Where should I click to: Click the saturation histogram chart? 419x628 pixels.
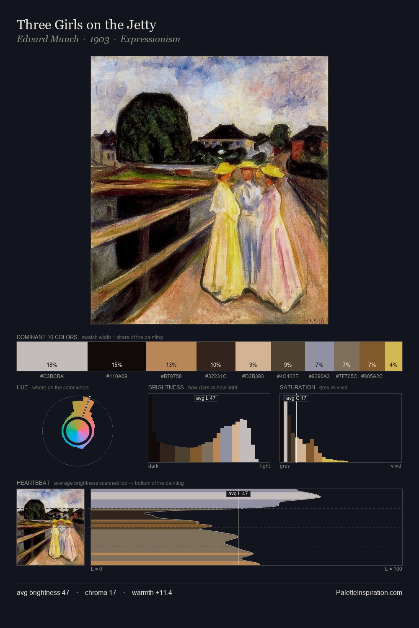coord(341,428)
